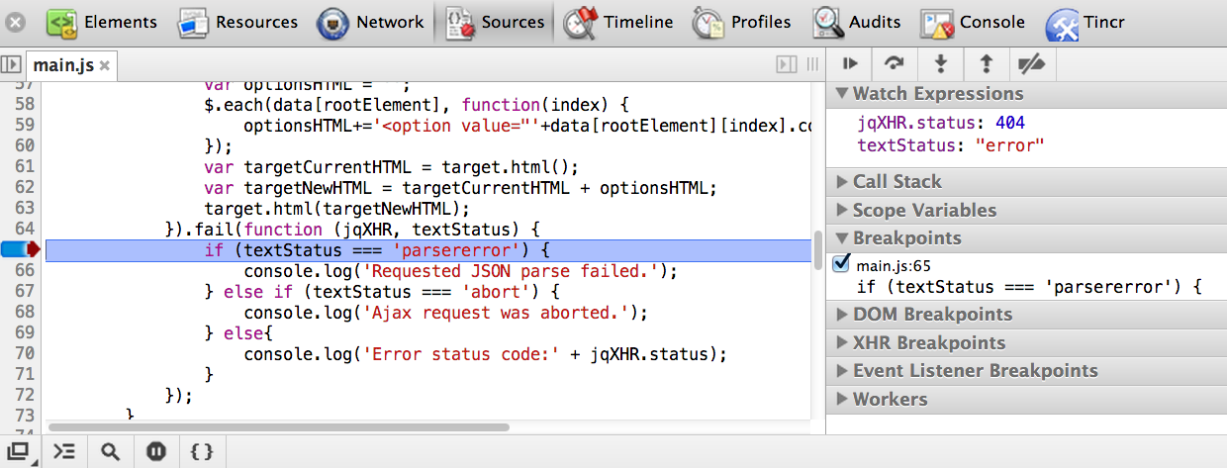This screenshot has width=1227, height=468.
Task: Open search magnifier in bottom bar
Action: point(110,451)
